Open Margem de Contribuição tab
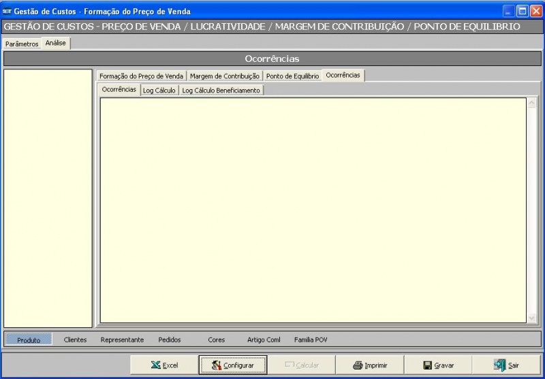The height and width of the screenshot is (379, 545). click(224, 76)
